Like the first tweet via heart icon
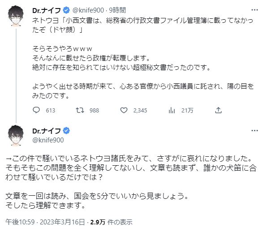The image size is (263, 232). coord(124,110)
